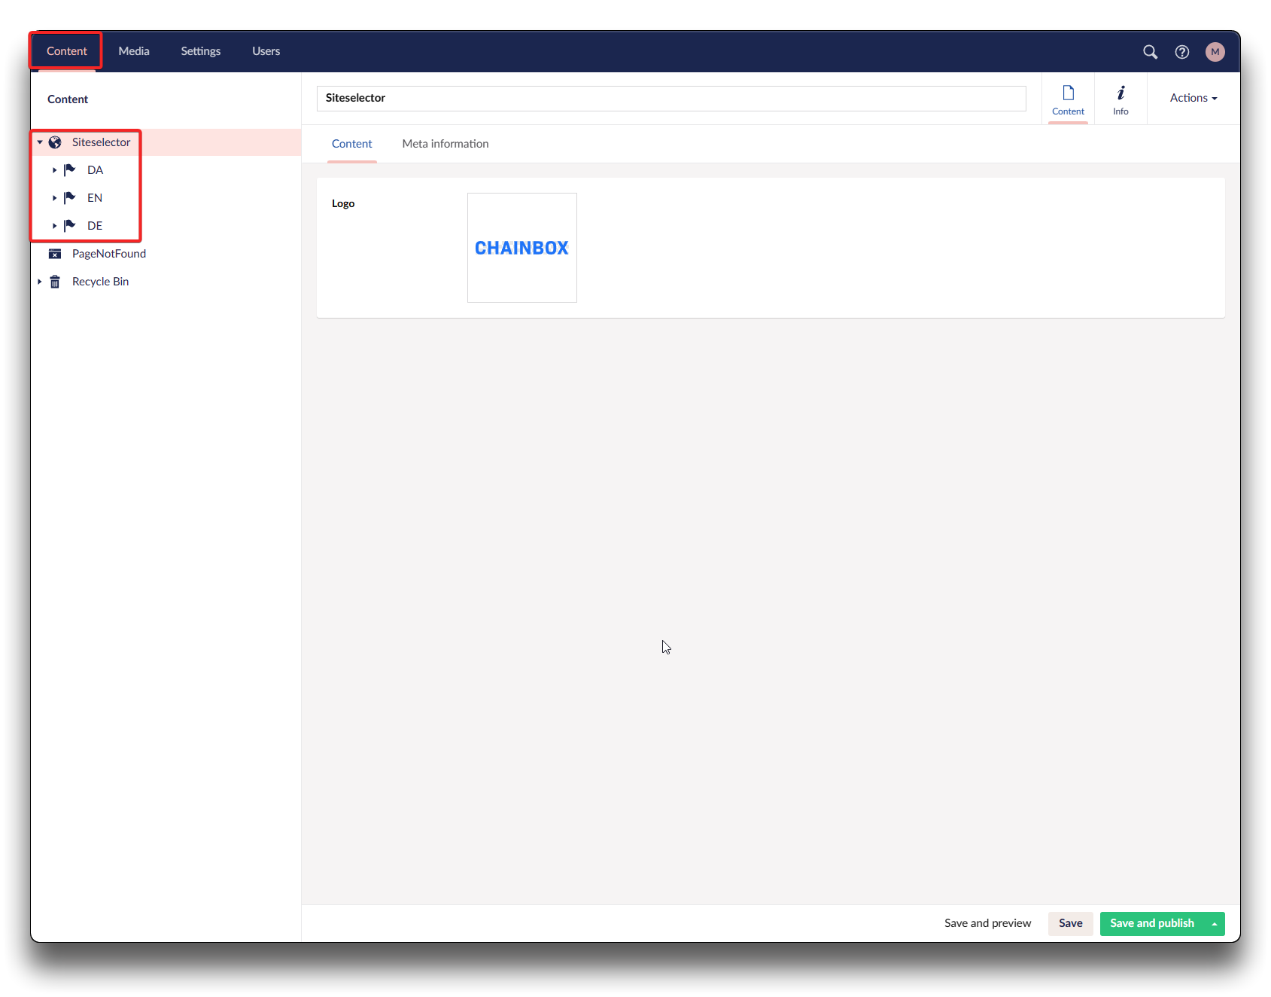Click the DA flag icon

70,170
